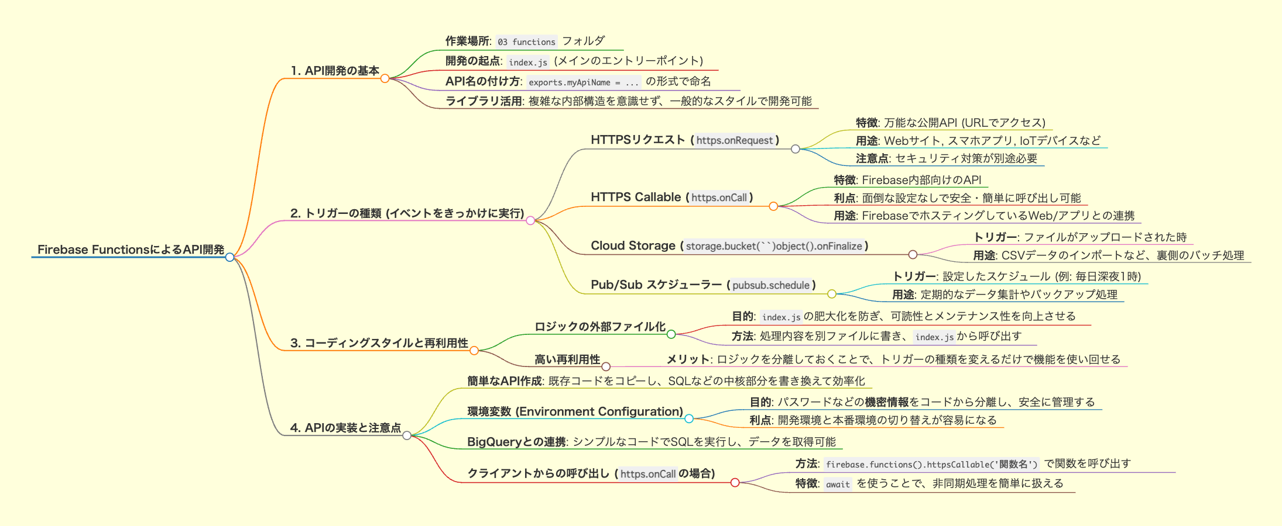The height and width of the screenshot is (526, 1282).
Task: Select node '3. コーディングスタイルと再利用性'
Action: click(379, 343)
